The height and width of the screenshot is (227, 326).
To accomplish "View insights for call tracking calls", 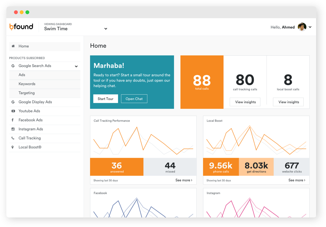I will click(x=245, y=102).
